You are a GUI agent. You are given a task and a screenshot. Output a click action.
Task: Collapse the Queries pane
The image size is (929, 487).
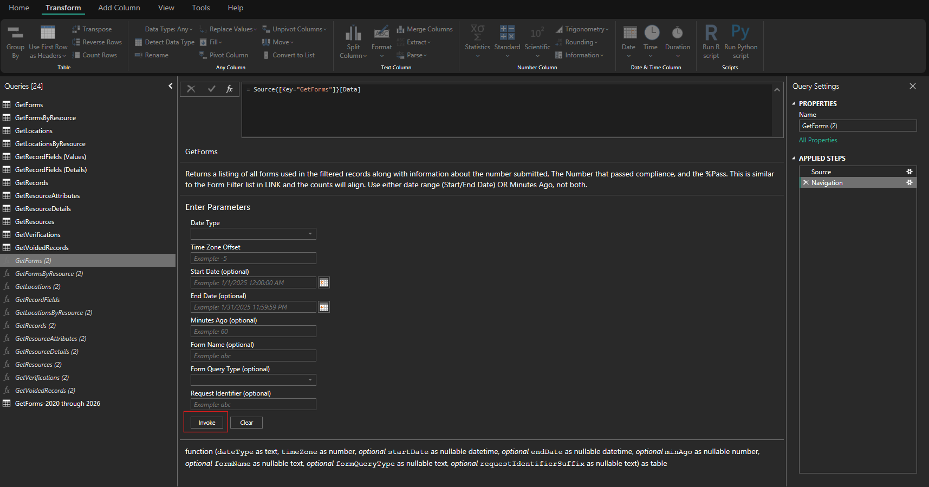[x=171, y=86]
